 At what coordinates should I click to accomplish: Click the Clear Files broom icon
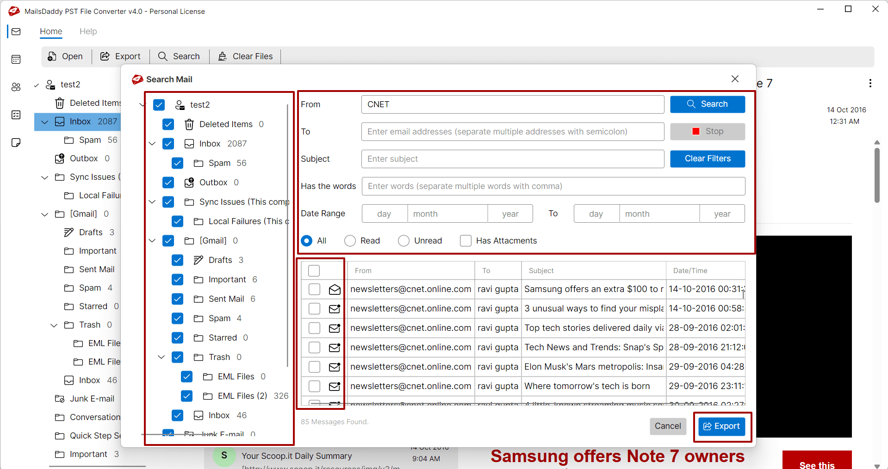(x=223, y=56)
